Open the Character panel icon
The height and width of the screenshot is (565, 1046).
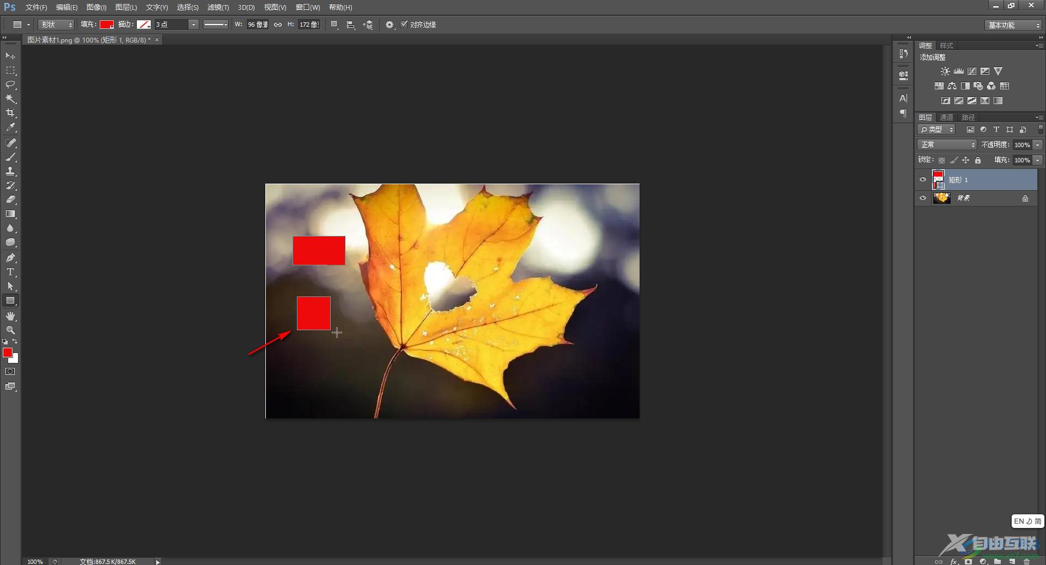[904, 99]
